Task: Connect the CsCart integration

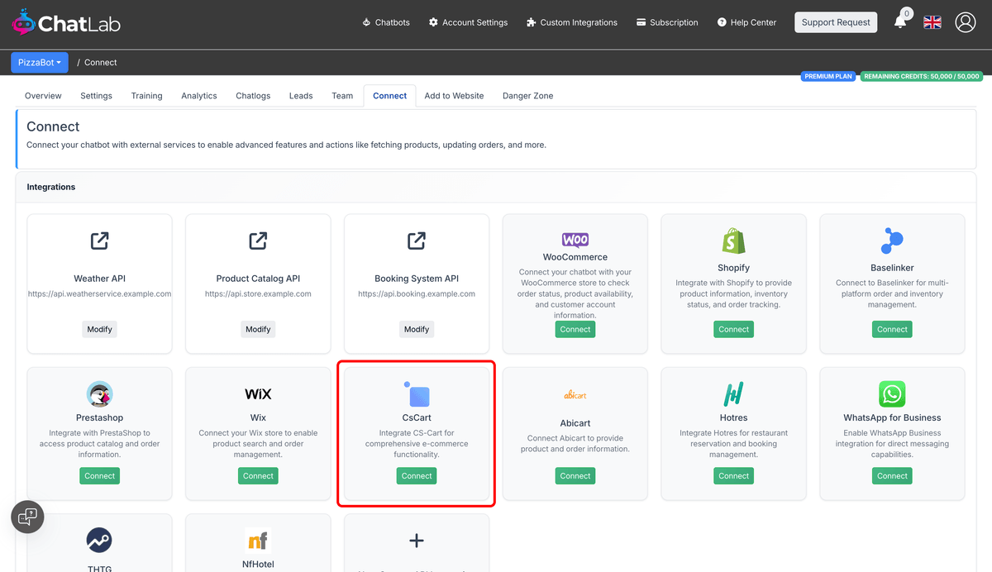Action: click(x=416, y=475)
